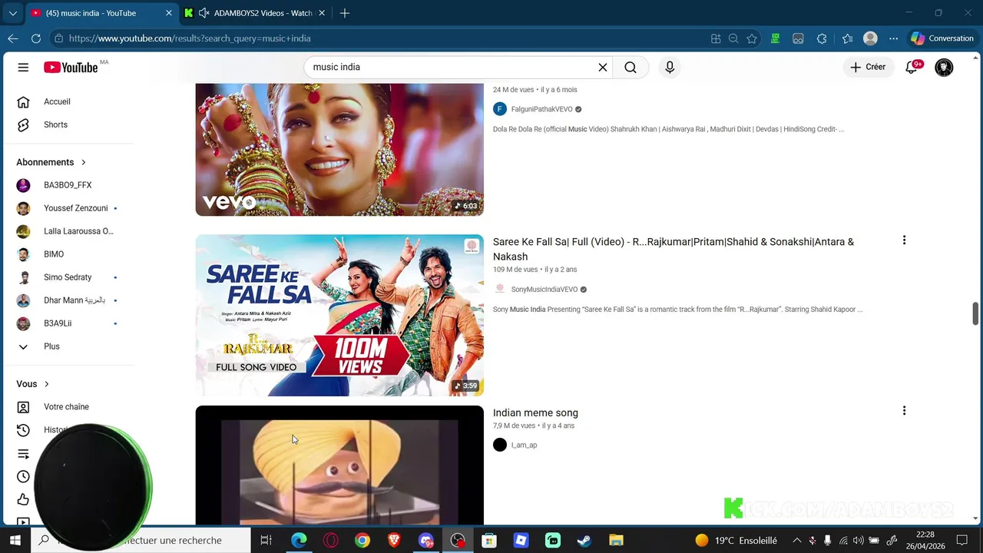Screen dimensions: 983x553
Task: Expand the Abonnements section
Action: (51, 162)
